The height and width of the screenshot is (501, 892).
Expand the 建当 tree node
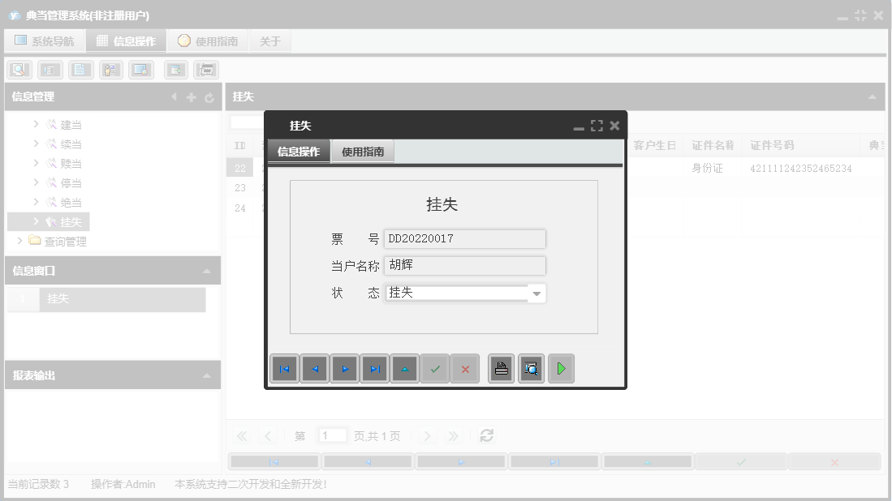point(37,124)
